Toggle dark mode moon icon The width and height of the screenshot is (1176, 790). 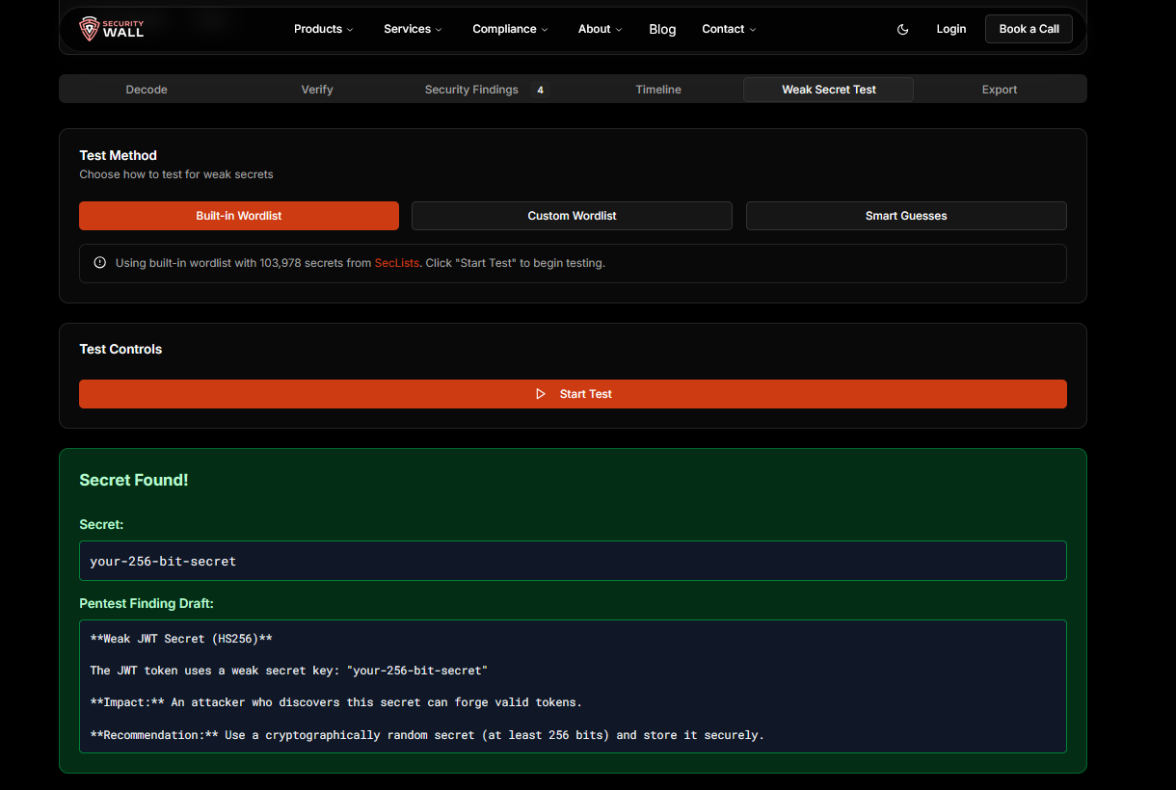(x=903, y=29)
